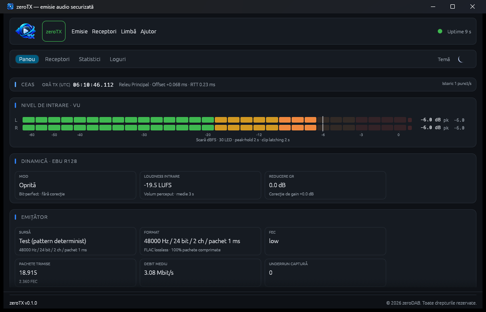Open the Receptori menu in the top header
This screenshot has height=312, width=486.
[104, 31]
